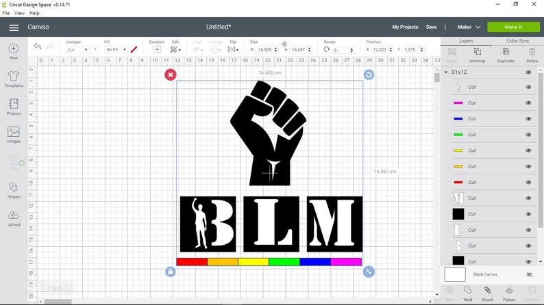Image resolution: width=544 pixels, height=305 pixels.
Task: Click UnGroup in Layers panel
Action: 477,55
